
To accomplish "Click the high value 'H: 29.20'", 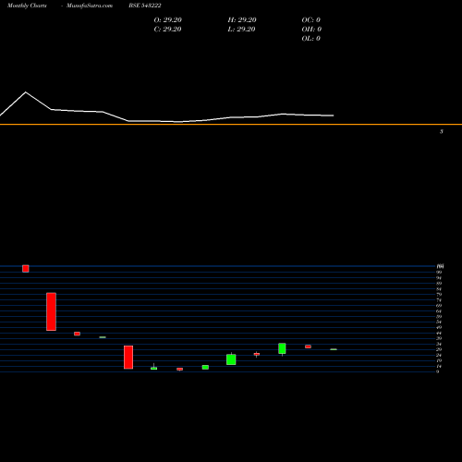I will (x=242, y=20).
